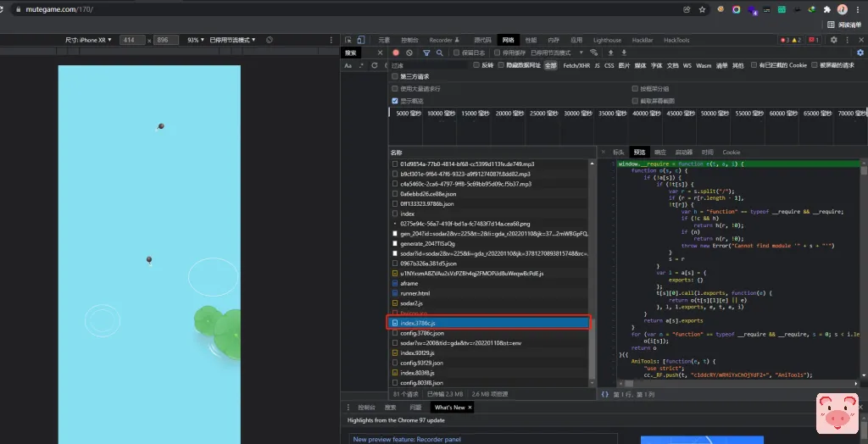868x444 pixels.
Task: Filter requests by Fetch/XHR type
Action: point(576,65)
